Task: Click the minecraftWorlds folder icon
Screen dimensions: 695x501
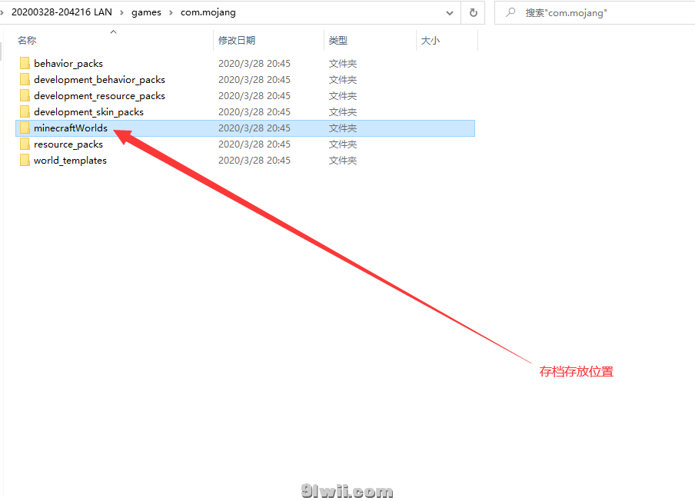Action: click(x=25, y=128)
